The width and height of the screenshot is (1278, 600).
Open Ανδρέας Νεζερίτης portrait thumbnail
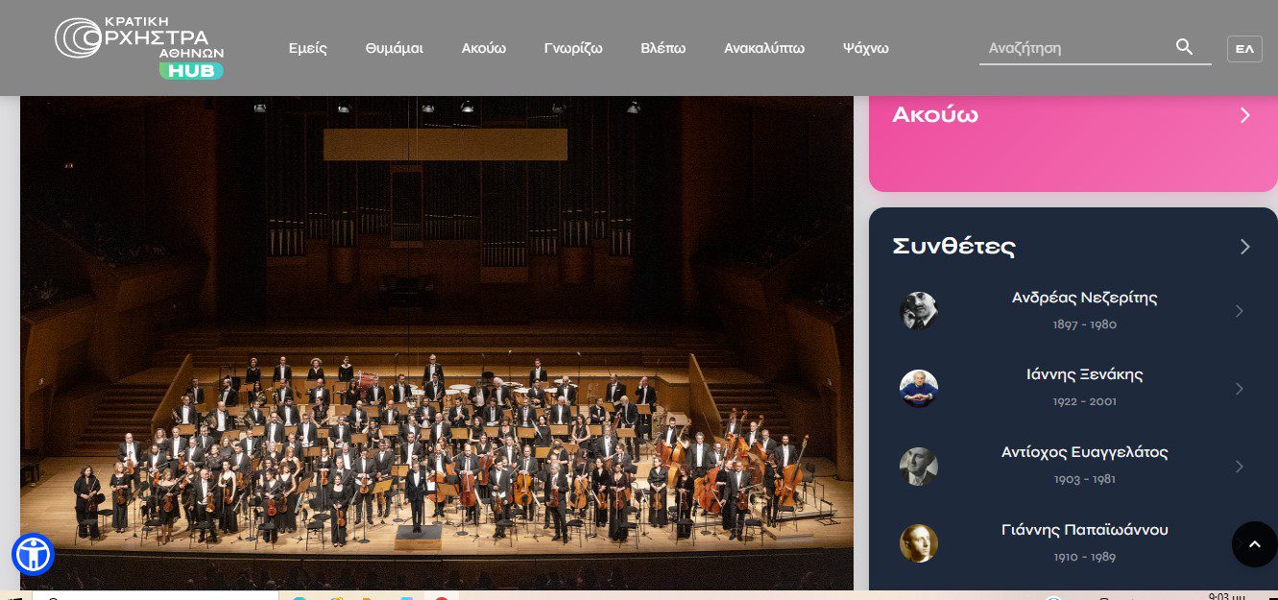point(918,311)
